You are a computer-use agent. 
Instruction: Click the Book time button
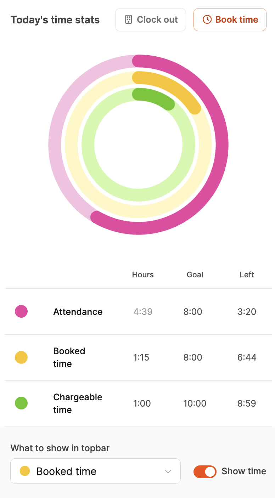point(230,19)
